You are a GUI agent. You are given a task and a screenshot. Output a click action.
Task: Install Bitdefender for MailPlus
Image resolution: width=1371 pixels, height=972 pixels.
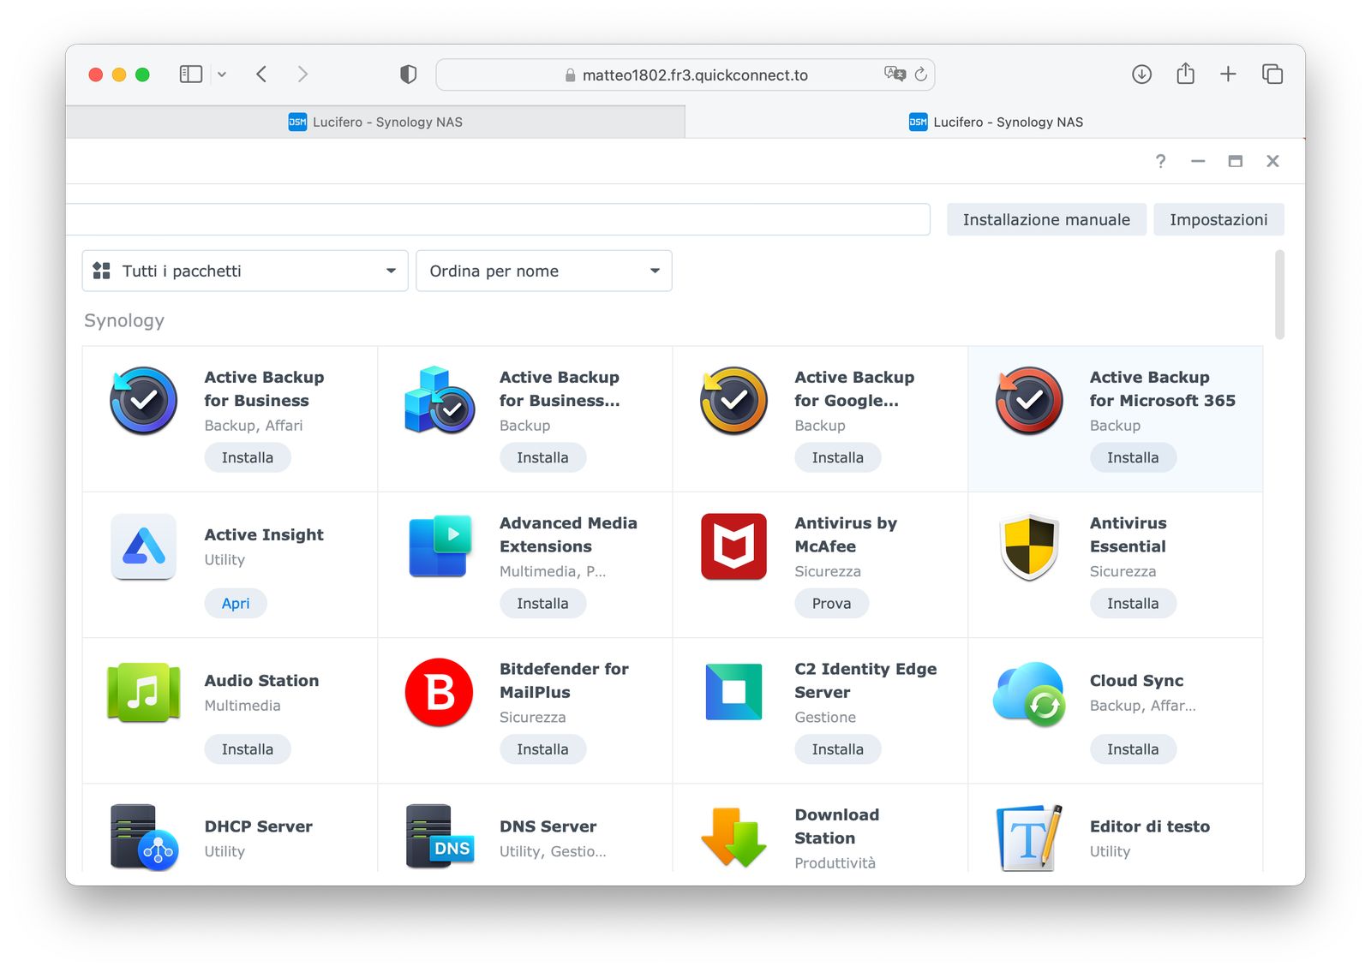(x=542, y=749)
